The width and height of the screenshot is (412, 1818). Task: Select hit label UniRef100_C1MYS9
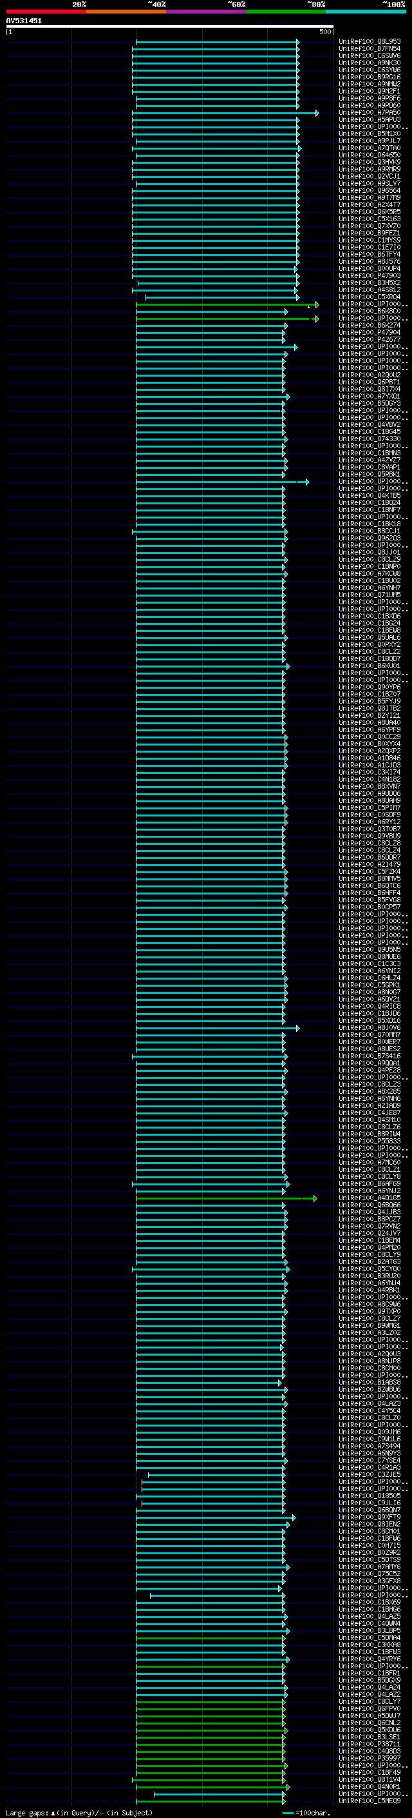pyautogui.click(x=370, y=240)
